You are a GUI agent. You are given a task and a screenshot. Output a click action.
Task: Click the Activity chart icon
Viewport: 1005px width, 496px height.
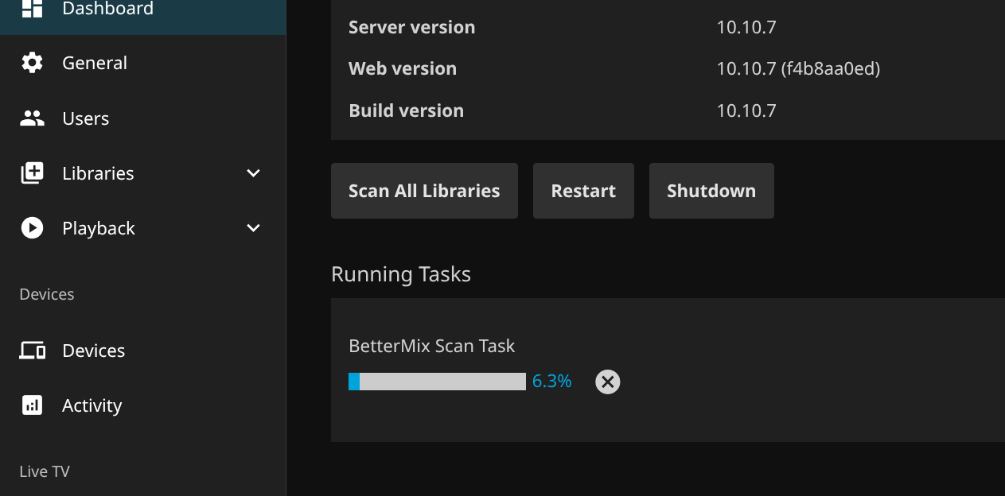pyautogui.click(x=32, y=405)
